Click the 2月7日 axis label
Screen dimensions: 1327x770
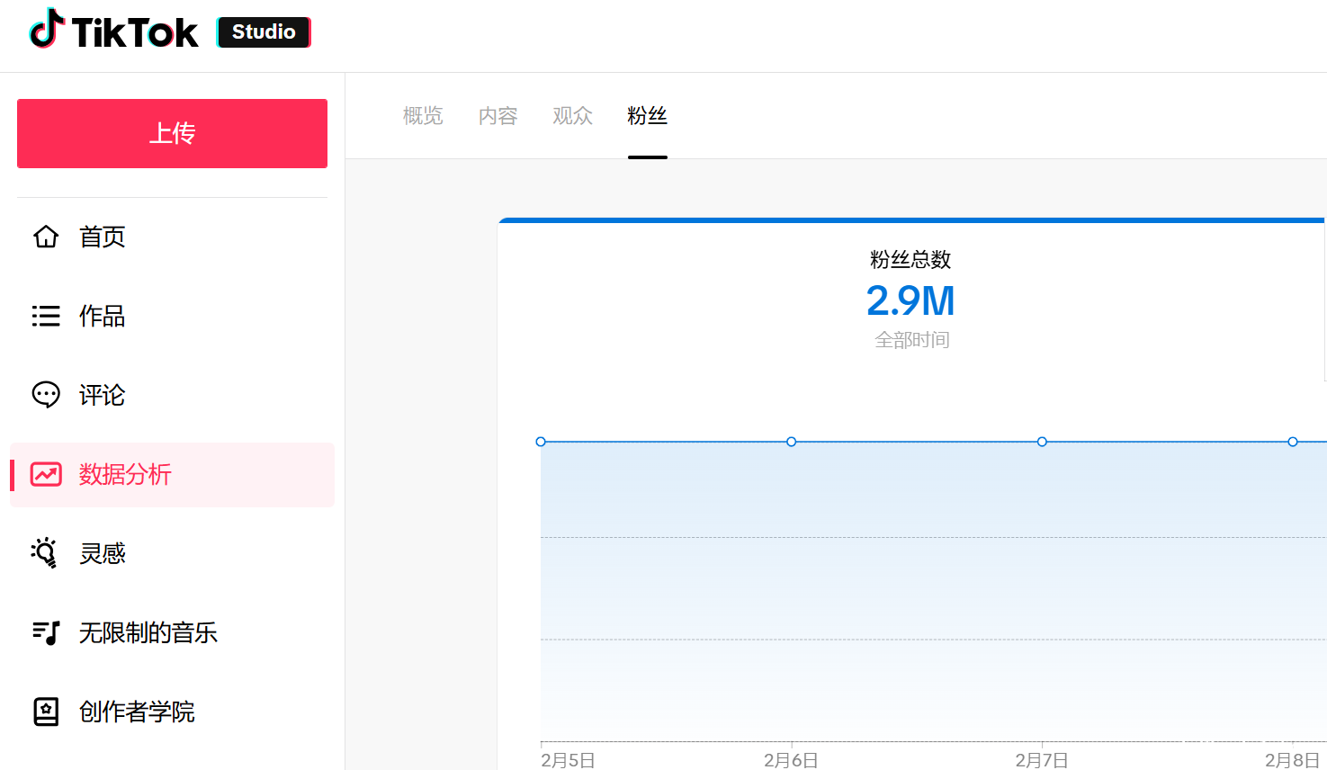click(x=1042, y=760)
